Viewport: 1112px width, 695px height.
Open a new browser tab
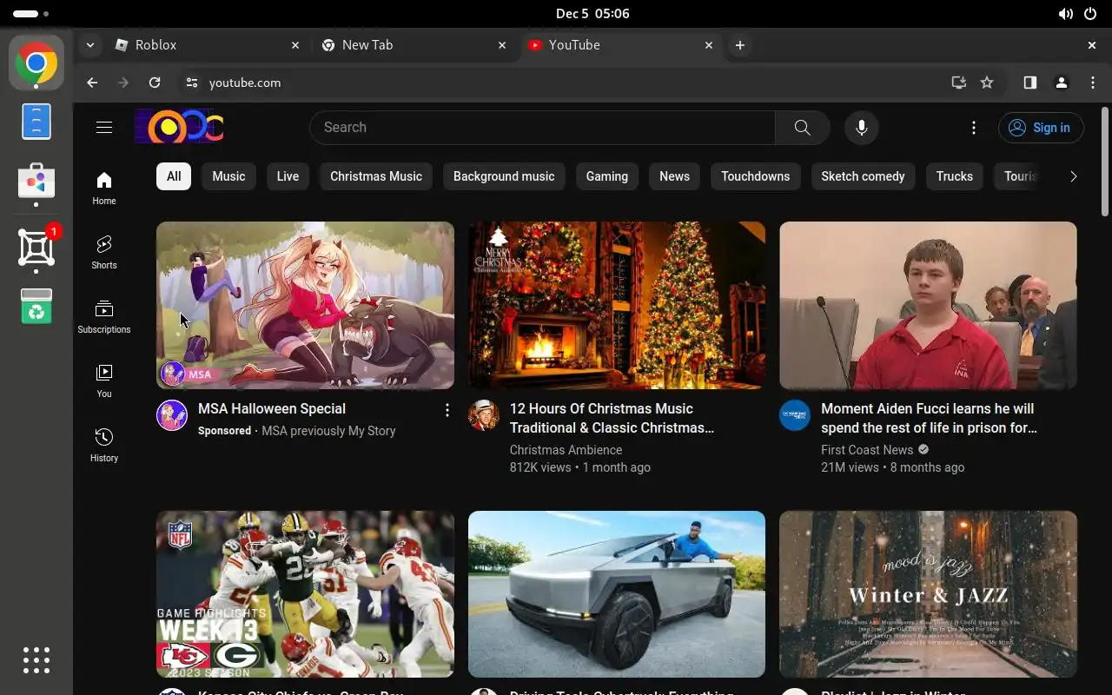point(739,45)
